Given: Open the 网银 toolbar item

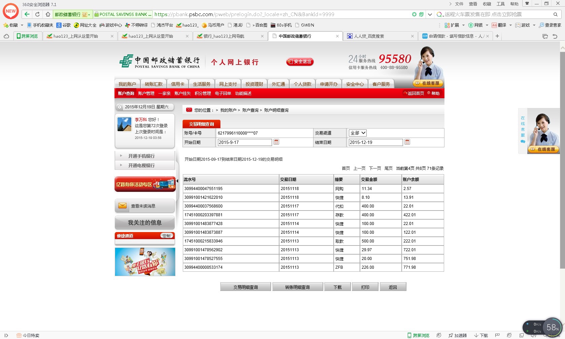Looking at the screenshot, I should tap(475, 25).
